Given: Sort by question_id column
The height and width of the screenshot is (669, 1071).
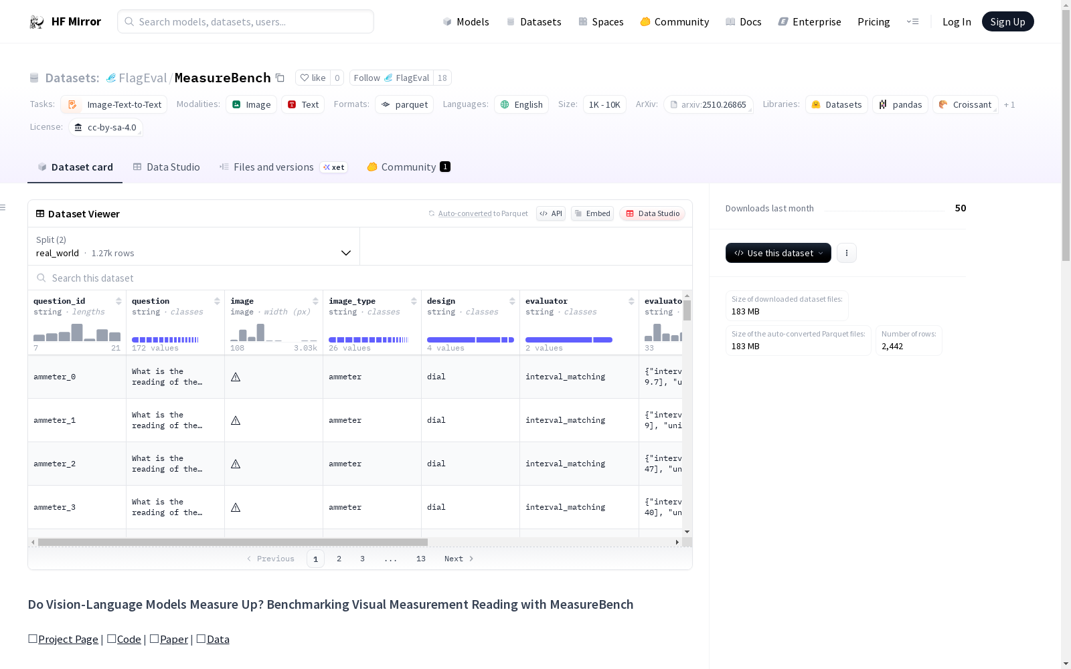Looking at the screenshot, I should [x=118, y=301].
